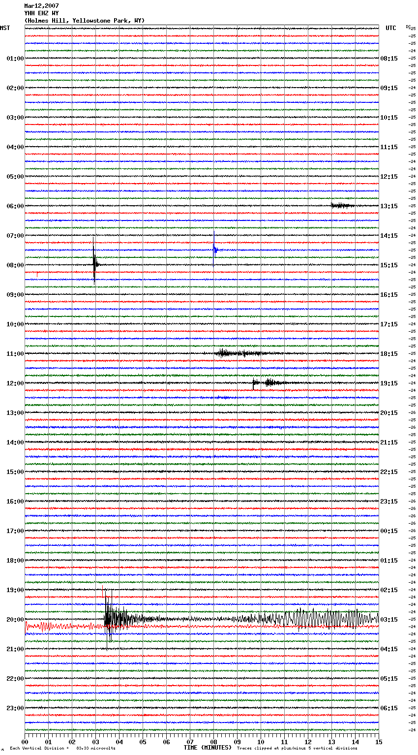Click minute 05 on the bottom axis
Viewport: 418px width, 755px height.
click(x=143, y=742)
